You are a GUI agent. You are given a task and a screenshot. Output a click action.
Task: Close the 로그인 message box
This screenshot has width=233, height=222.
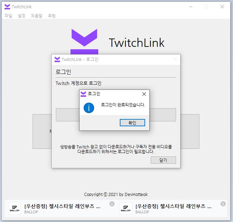coord(144,94)
